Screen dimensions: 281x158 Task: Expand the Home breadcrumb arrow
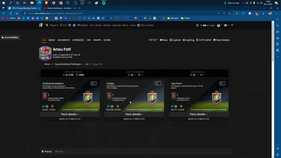coord(52,64)
